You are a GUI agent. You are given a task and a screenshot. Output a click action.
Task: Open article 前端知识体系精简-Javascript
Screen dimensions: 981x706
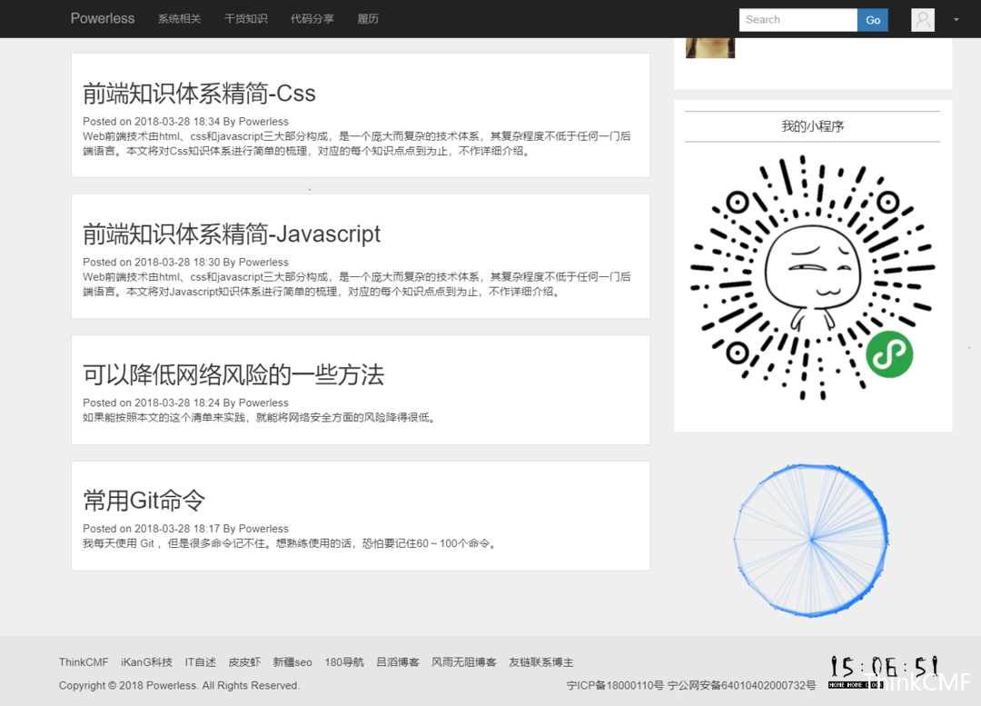coord(232,234)
